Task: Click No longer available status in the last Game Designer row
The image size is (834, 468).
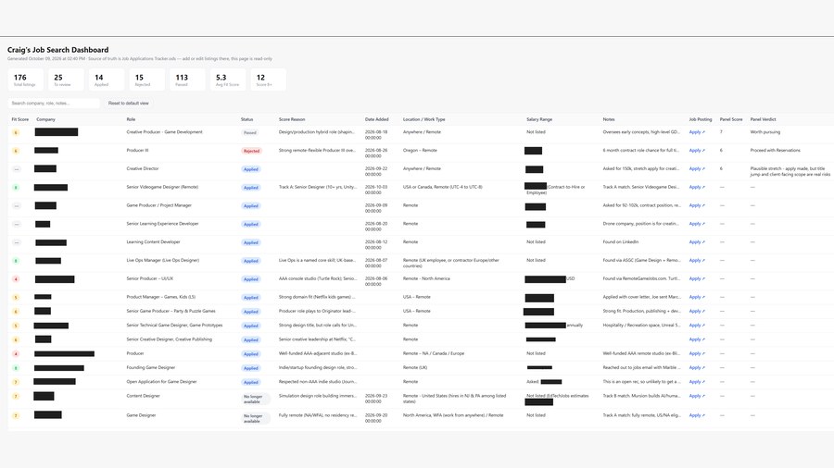Action: tap(256, 418)
